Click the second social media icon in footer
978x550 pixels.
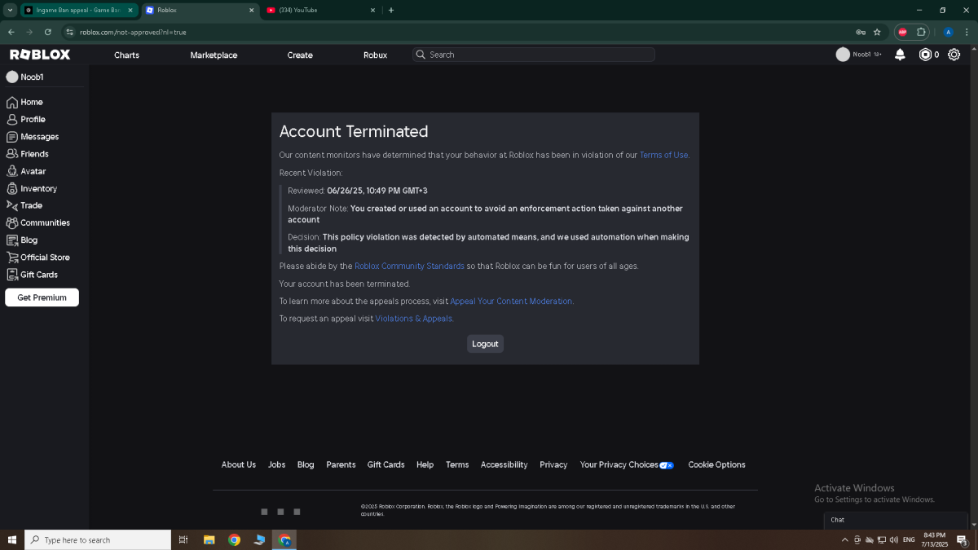pos(280,512)
